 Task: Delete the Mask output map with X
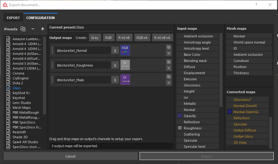pyautogui.click(x=169, y=83)
